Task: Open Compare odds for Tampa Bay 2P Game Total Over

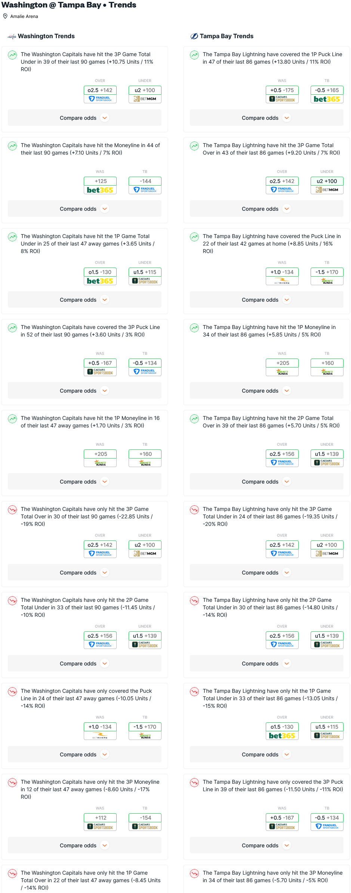Action: tap(267, 482)
